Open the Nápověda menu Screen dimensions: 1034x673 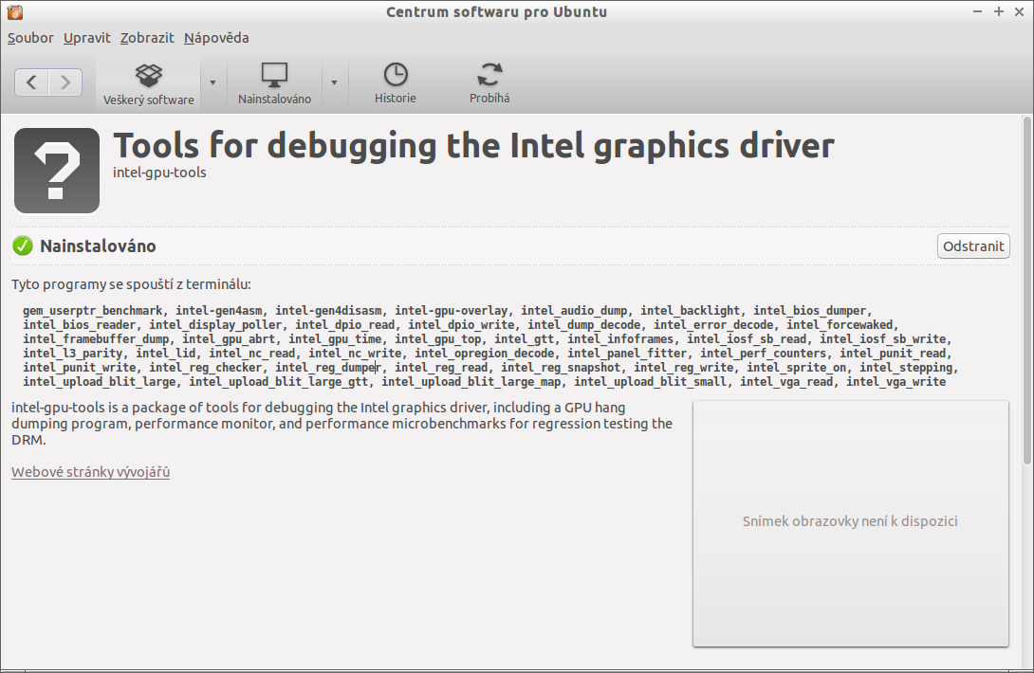coord(216,38)
